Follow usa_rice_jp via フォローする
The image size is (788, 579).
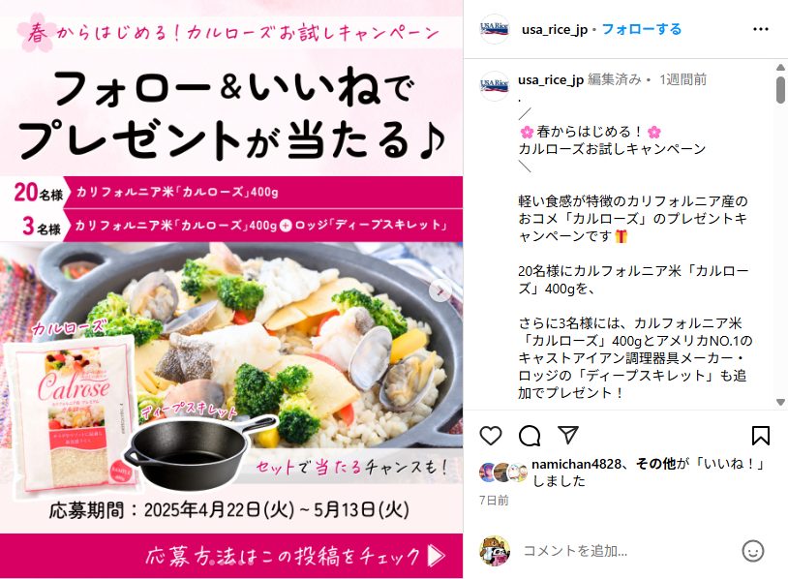click(x=641, y=29)
